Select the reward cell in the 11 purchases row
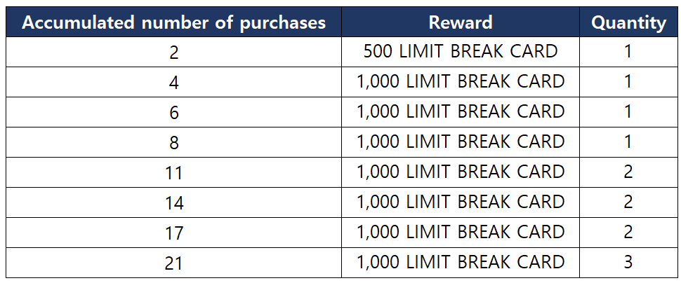This screenshot has height=283, width=681. point(461,172)
